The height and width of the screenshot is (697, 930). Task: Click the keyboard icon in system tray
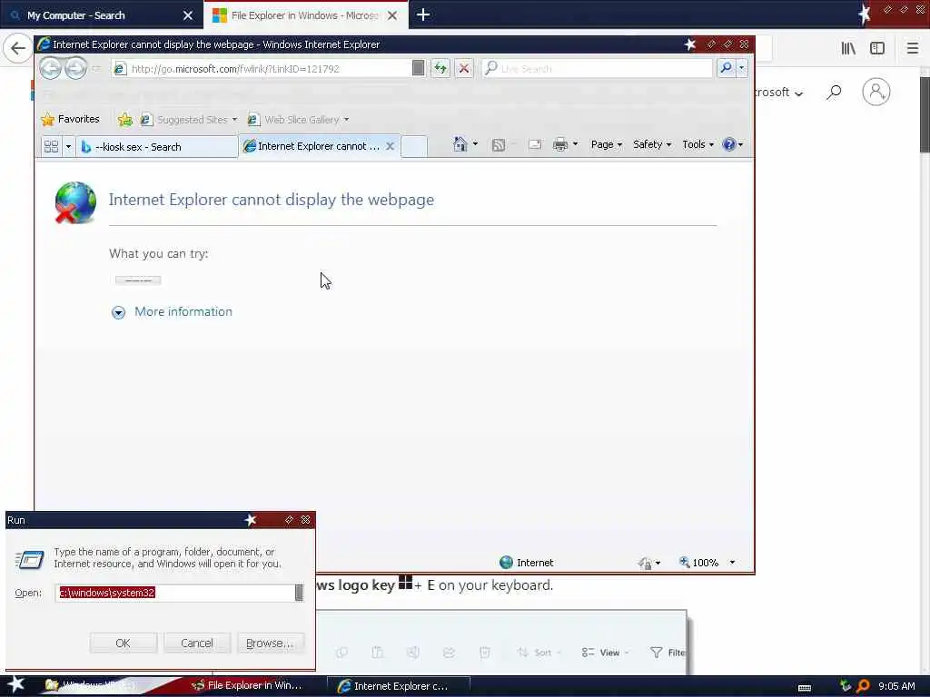pyautogui.click(x=805, y=688)
